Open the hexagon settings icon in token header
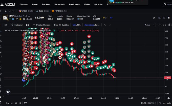This screenshot has width=172, height=106. 154,18
